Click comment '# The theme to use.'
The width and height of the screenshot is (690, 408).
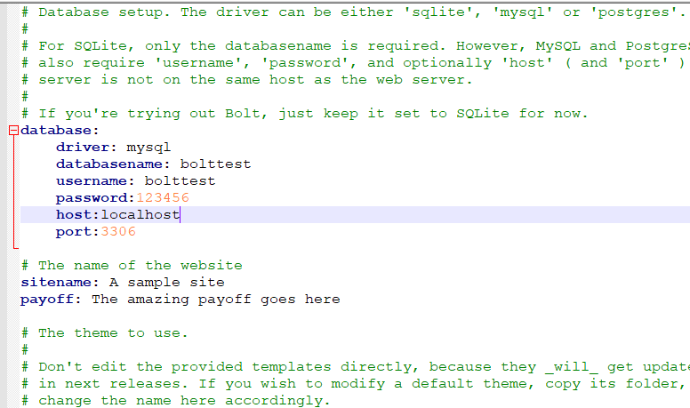pos(105,333)
